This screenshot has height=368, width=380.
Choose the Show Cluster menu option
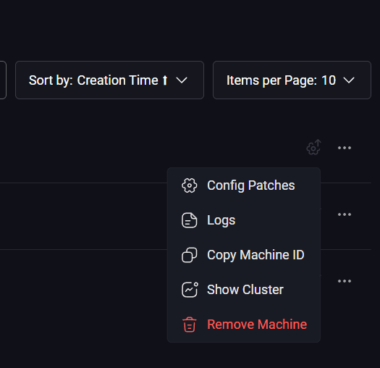point(244,290)
